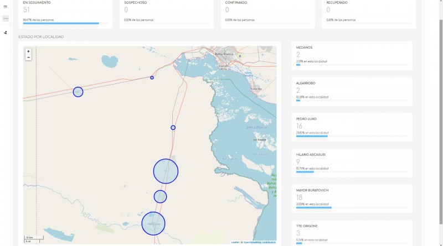The image size is (443, 246).
Task: Click the EN SEGUIMIENTO progress bar
Action: (x=61, y=23)
